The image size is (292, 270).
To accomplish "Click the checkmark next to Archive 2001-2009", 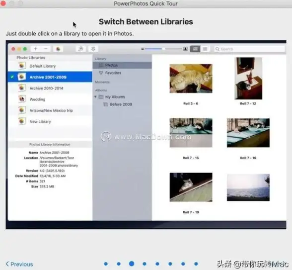I will [x=12, y=77].
